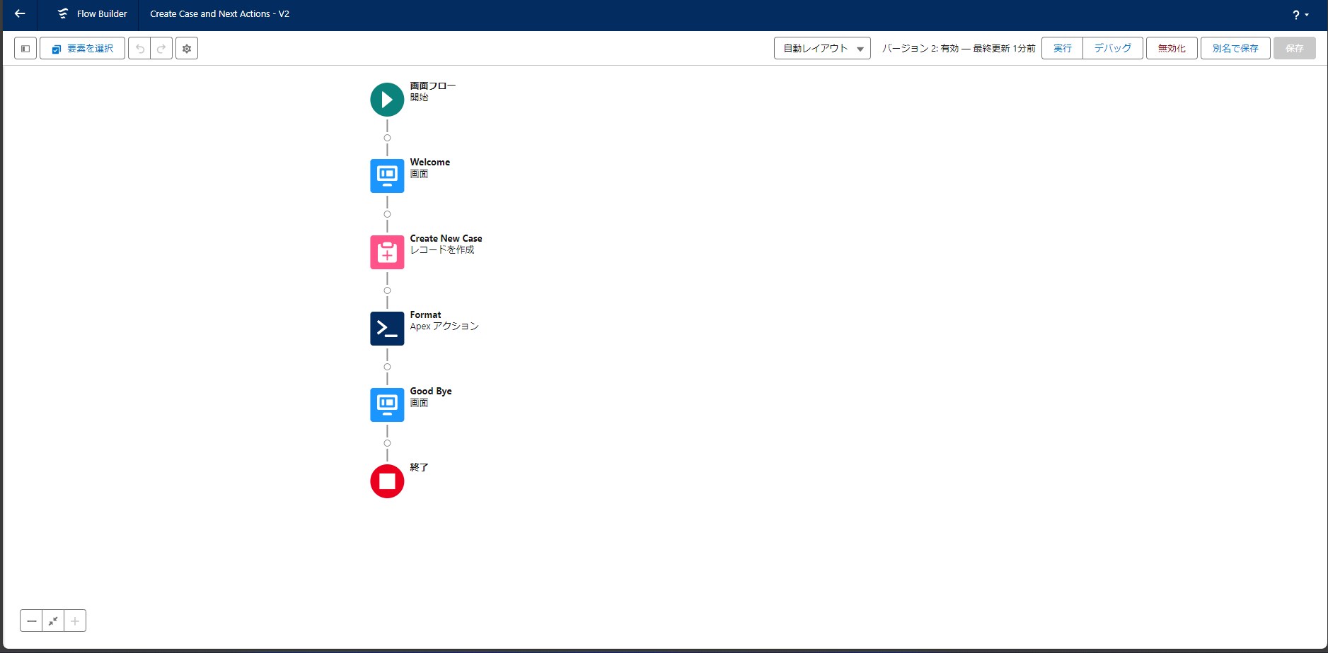Zoom out the canvas
The height and width of the screenshot is (653, 1328).
click(x=31, y=620)
